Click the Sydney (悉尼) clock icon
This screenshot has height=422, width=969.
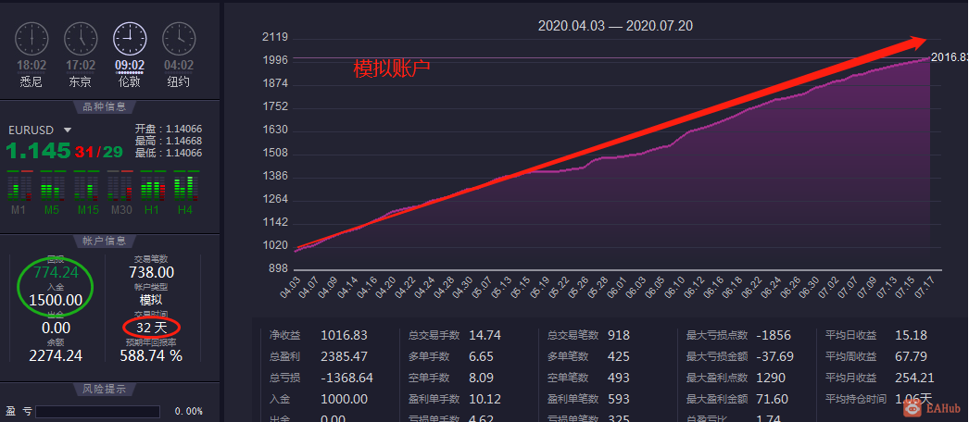coord(31,38)
